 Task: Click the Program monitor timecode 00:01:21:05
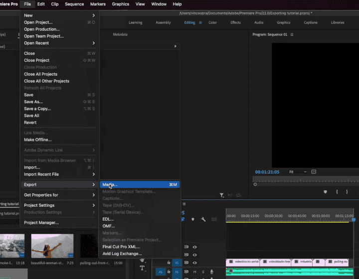pyautogui.click(x=267, y=172)
